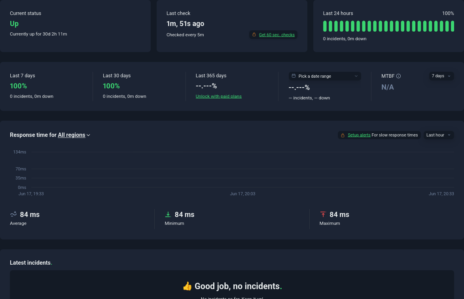
Task: Click the 100% label above 24 hours chart
Action: tap(448, 13)
